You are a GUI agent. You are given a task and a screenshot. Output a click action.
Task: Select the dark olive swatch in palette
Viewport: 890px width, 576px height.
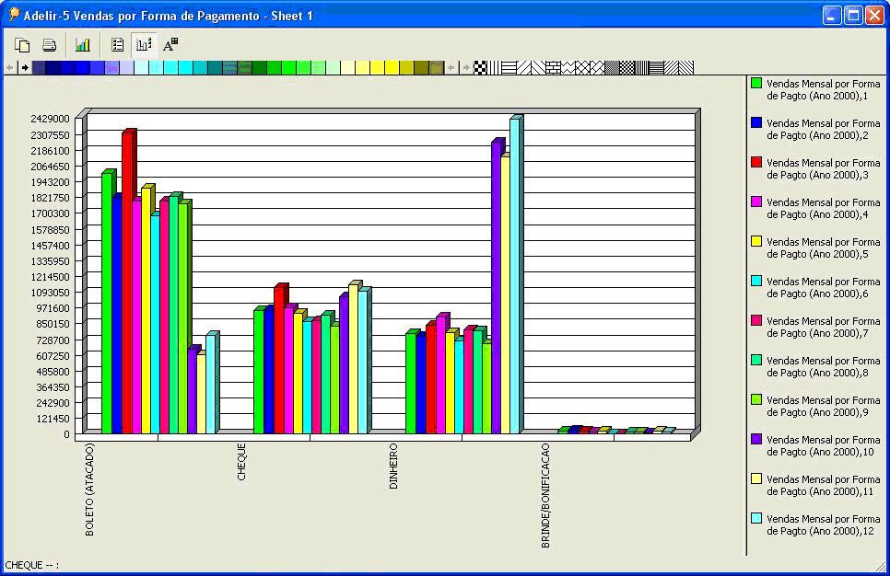(x=421, y=67)
